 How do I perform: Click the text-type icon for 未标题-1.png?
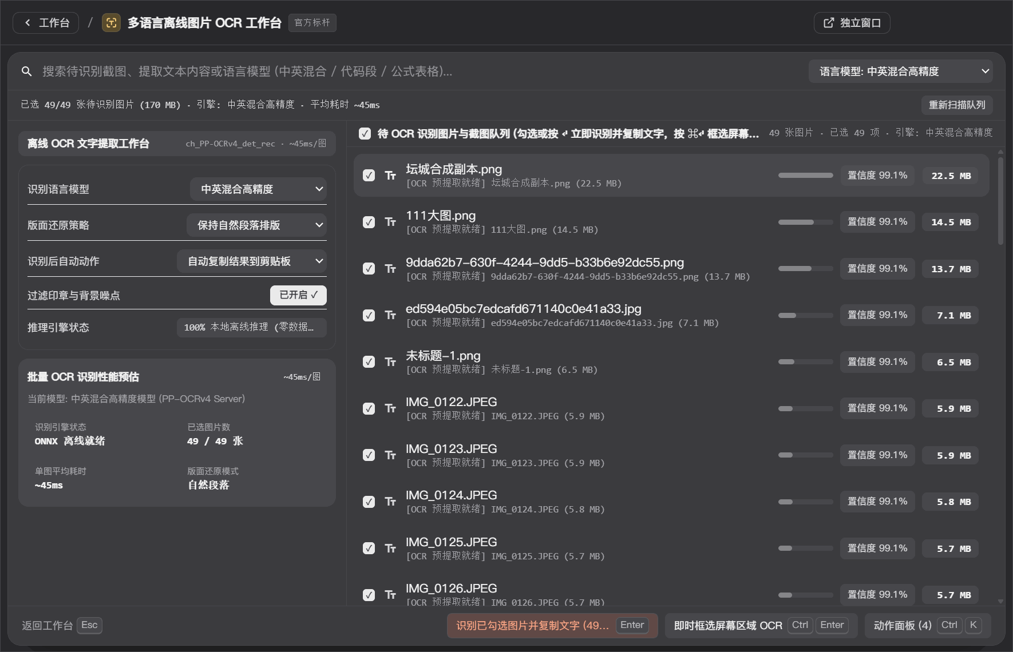390,362
